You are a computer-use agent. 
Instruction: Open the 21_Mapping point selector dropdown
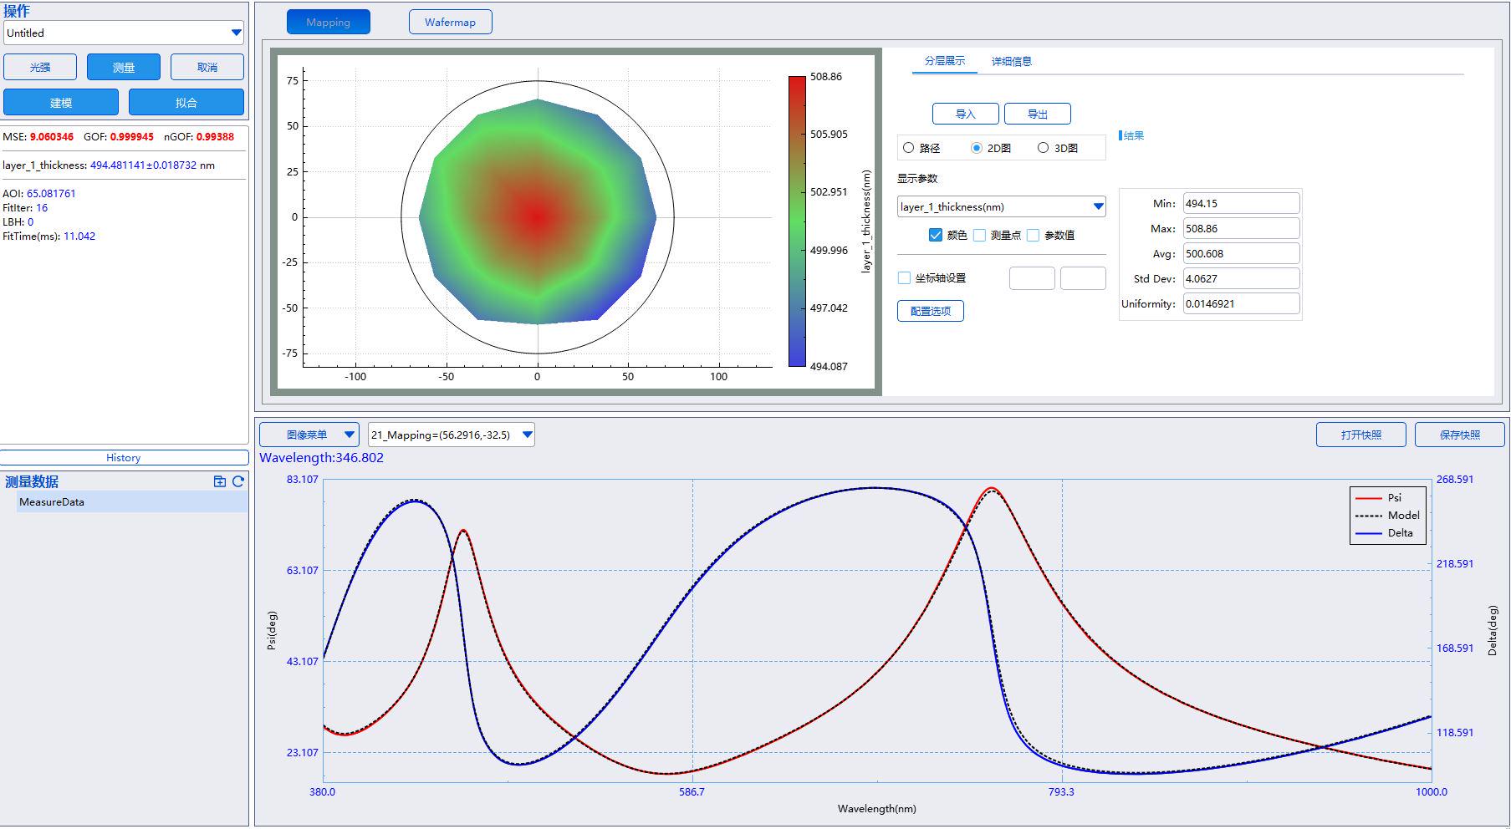pos(452,435)
